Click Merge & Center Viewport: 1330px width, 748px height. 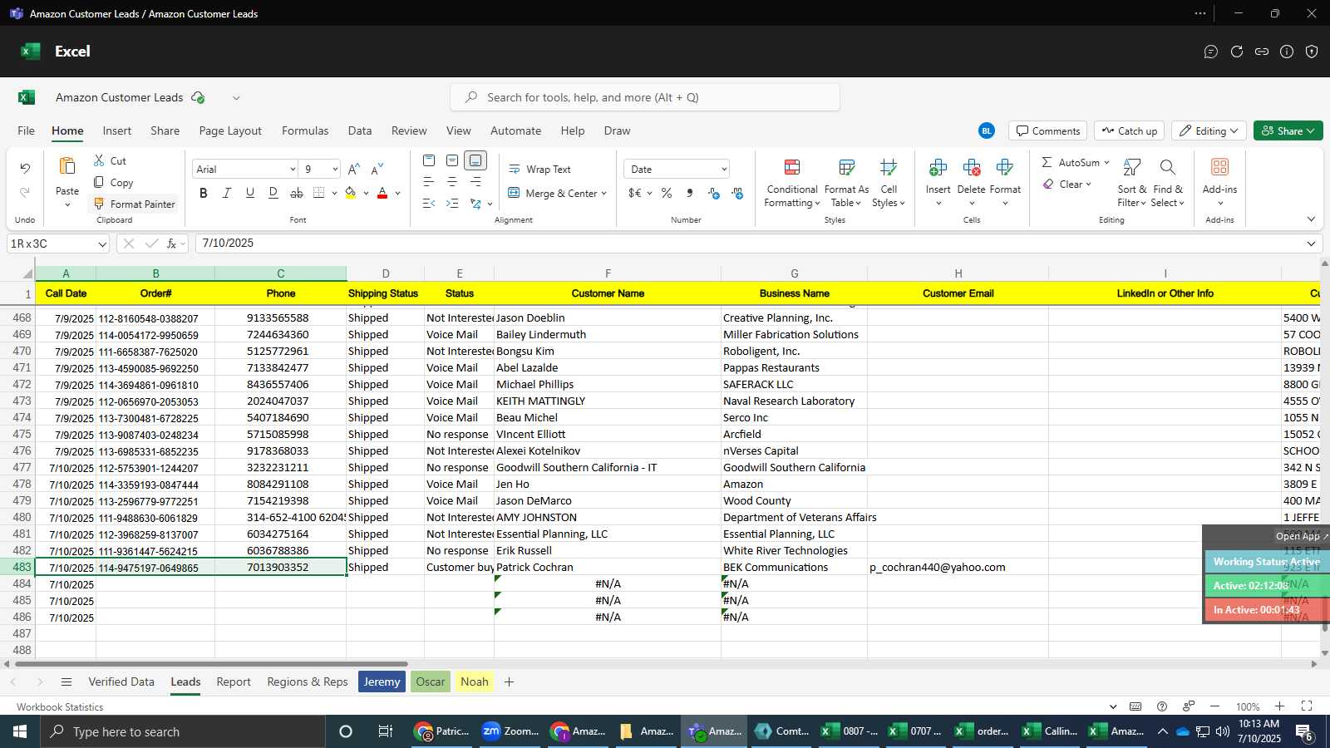point(553,193)
